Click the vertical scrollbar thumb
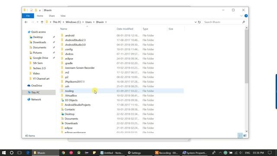277x156 pixels. pyautogui.click(x=246, y=56)
